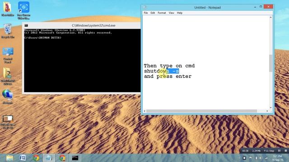Open File Explorer from the taskbar
Screen dimensions: 289x162
[9, 158]
